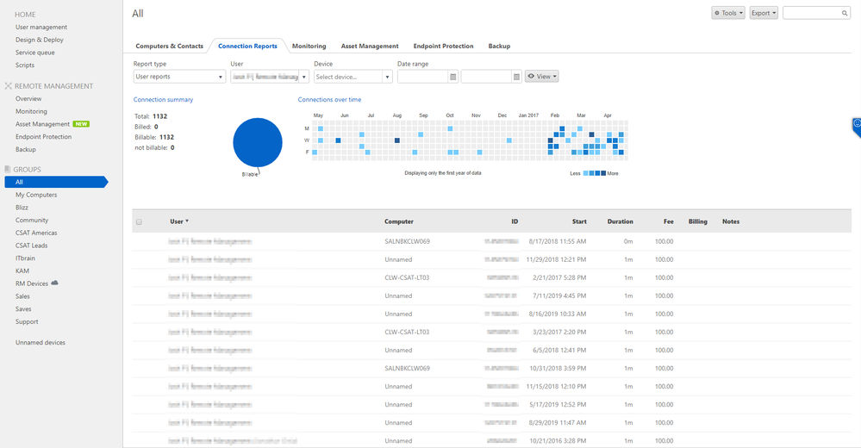The image size is (861, 448).
Task: Open the View options dropdown
Action: [x=542, y=77]
